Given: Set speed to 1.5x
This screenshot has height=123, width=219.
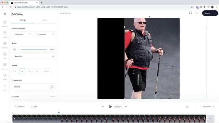Looking at the screenshot, I should coord(30,71).
